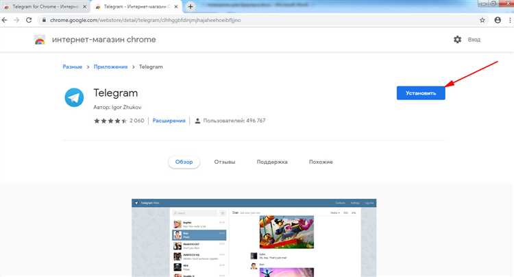
Task: Click the star rating of the Telegram app
Action: click(x=110, y=121)
